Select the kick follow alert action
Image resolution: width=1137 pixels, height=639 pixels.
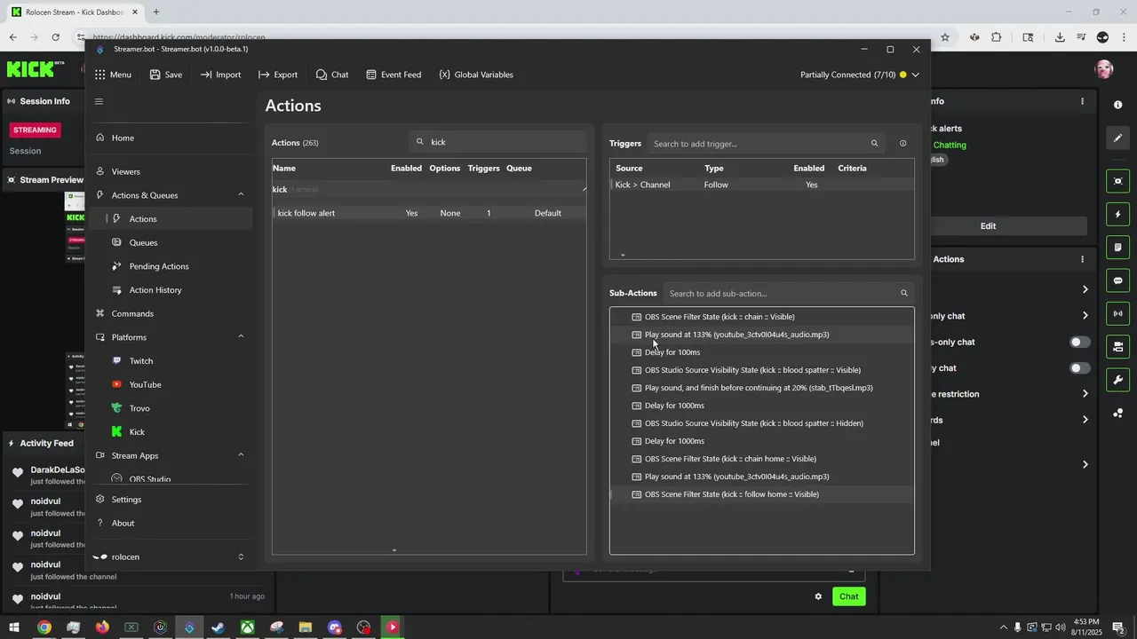pyautogui.click(x=429, y=213)
